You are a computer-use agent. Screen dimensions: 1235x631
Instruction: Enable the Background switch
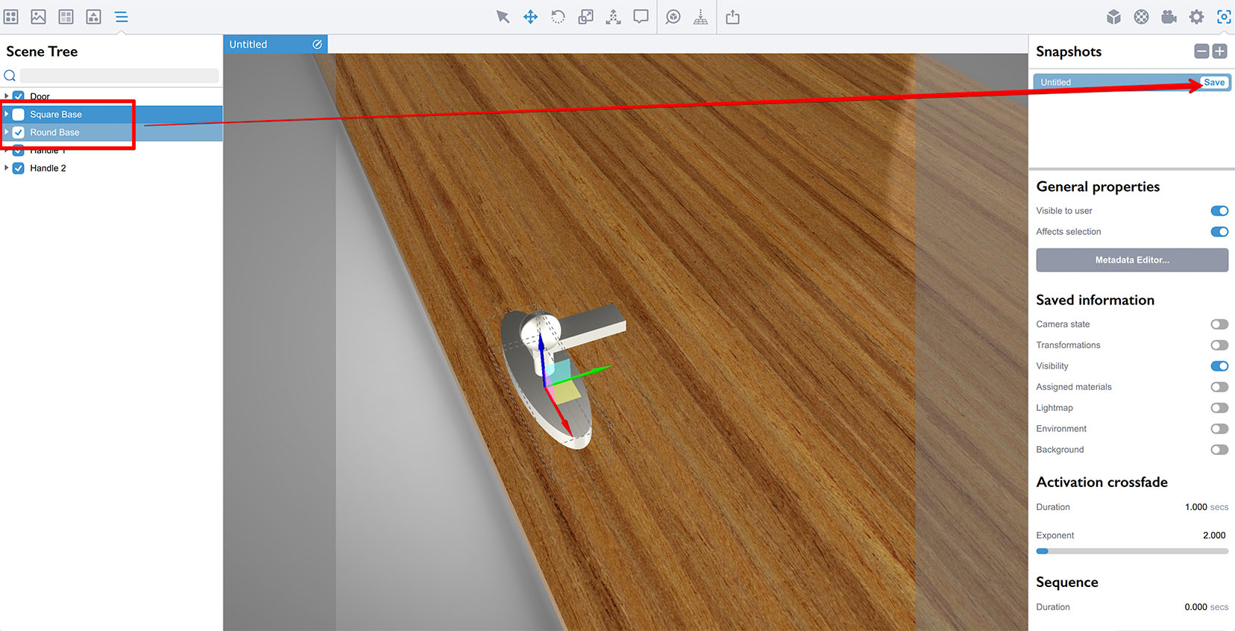coord(1219,449)
